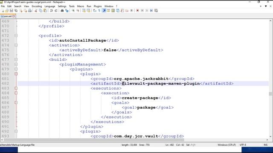Collapse executions fold at line 483

click(x=16, y=88)
